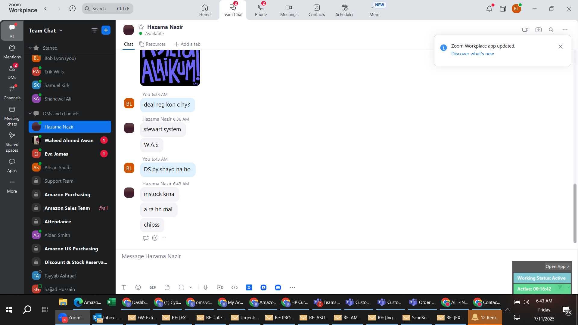Open Shared spaces sidebar section

pyautogui.click(x=12, y=142)
